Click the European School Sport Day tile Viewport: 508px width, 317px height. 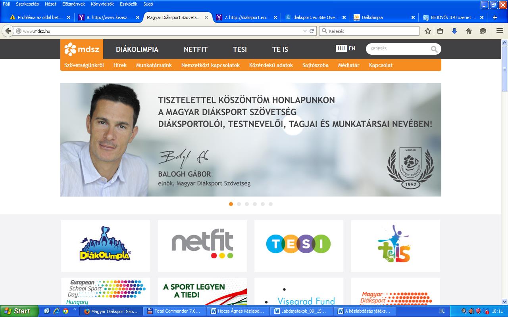point(106,292)
